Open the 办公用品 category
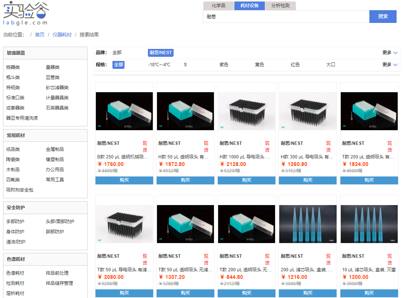 pyautogui.click(x=55, y=170)
